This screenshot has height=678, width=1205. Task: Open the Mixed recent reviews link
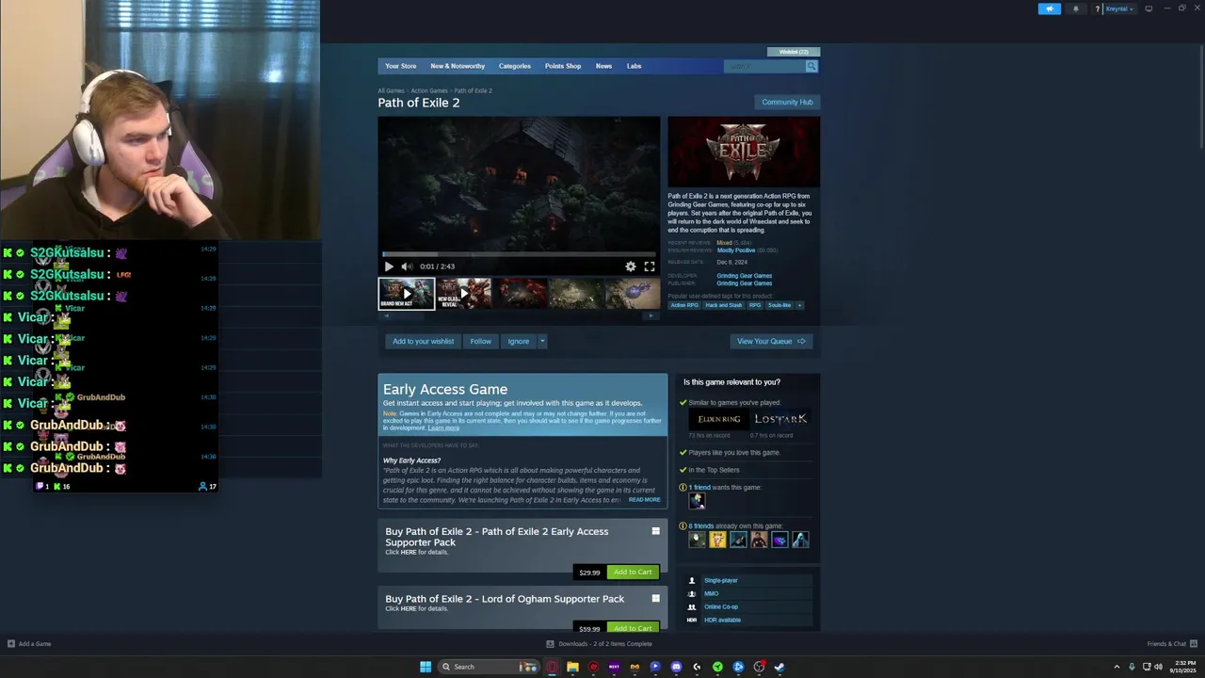(x=724, y=243)
